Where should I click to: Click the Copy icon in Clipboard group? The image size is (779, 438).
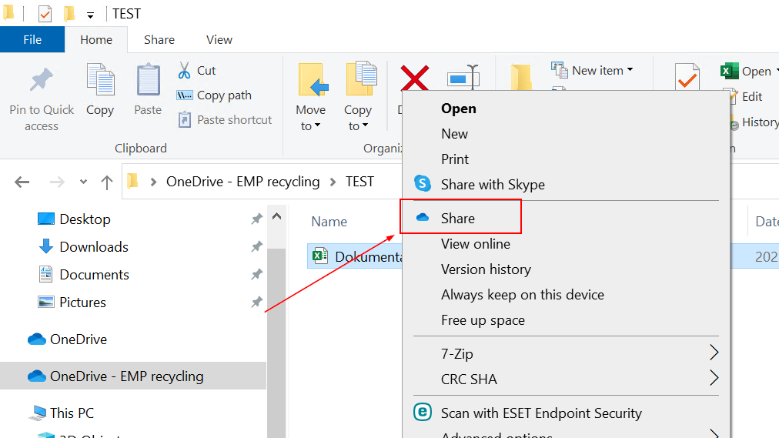(100, 81)
